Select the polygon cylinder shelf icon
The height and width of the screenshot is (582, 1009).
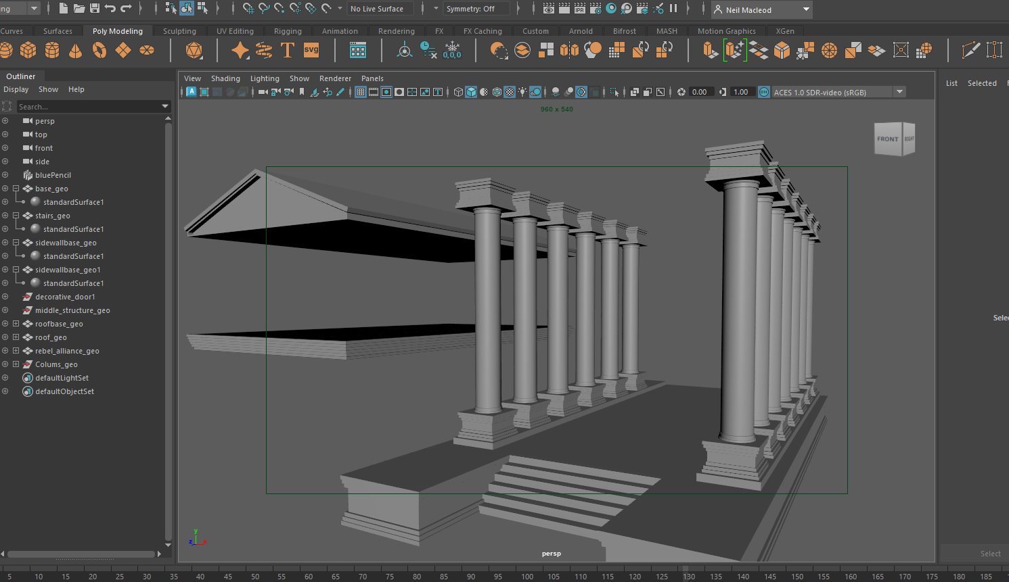point(52,50)
